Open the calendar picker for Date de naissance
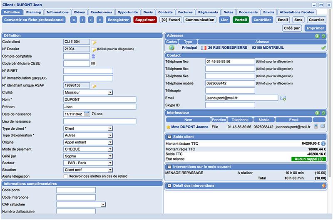The image size is (333, 220). [x=87, y=114]
